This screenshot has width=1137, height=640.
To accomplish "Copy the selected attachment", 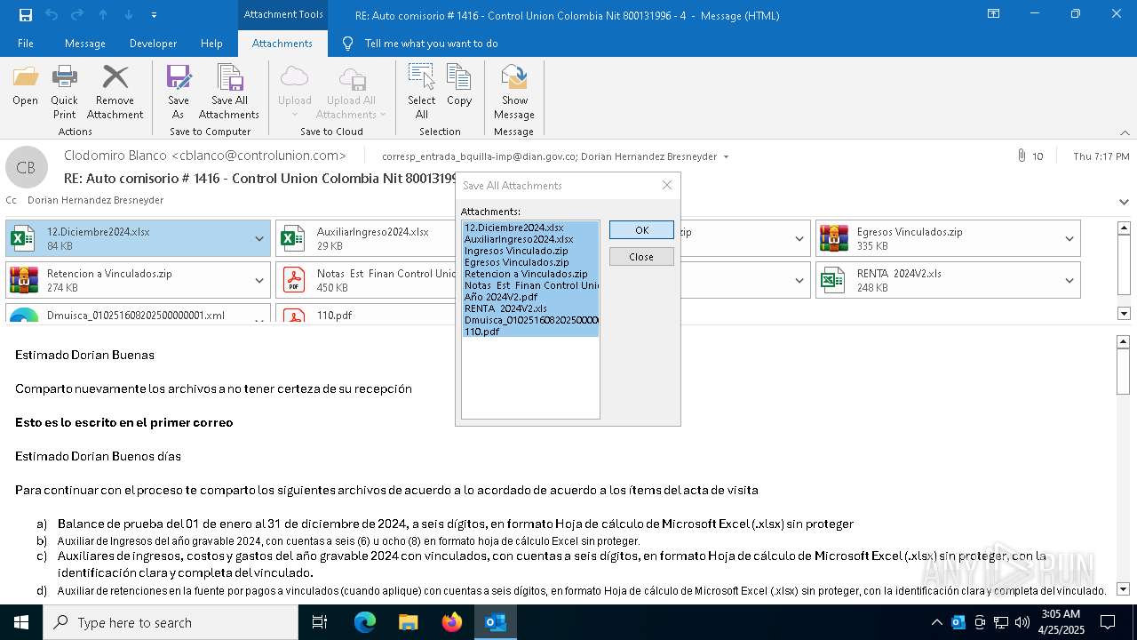I will [x=459, y=85].
